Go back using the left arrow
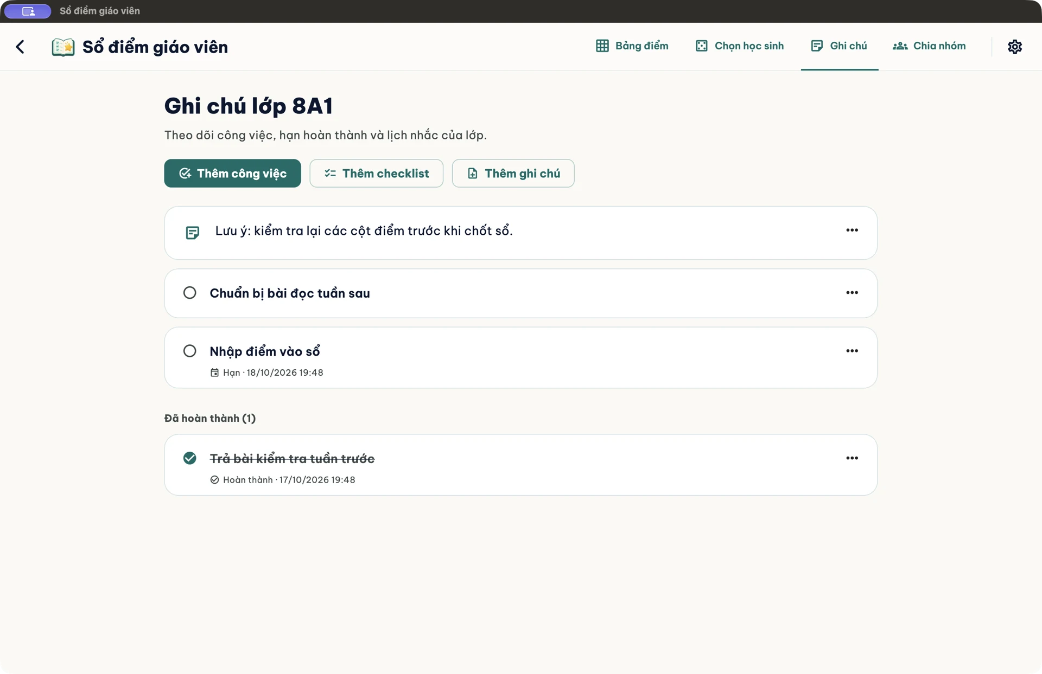Screen dimensions: 1042x674 [x=20, y=47]
